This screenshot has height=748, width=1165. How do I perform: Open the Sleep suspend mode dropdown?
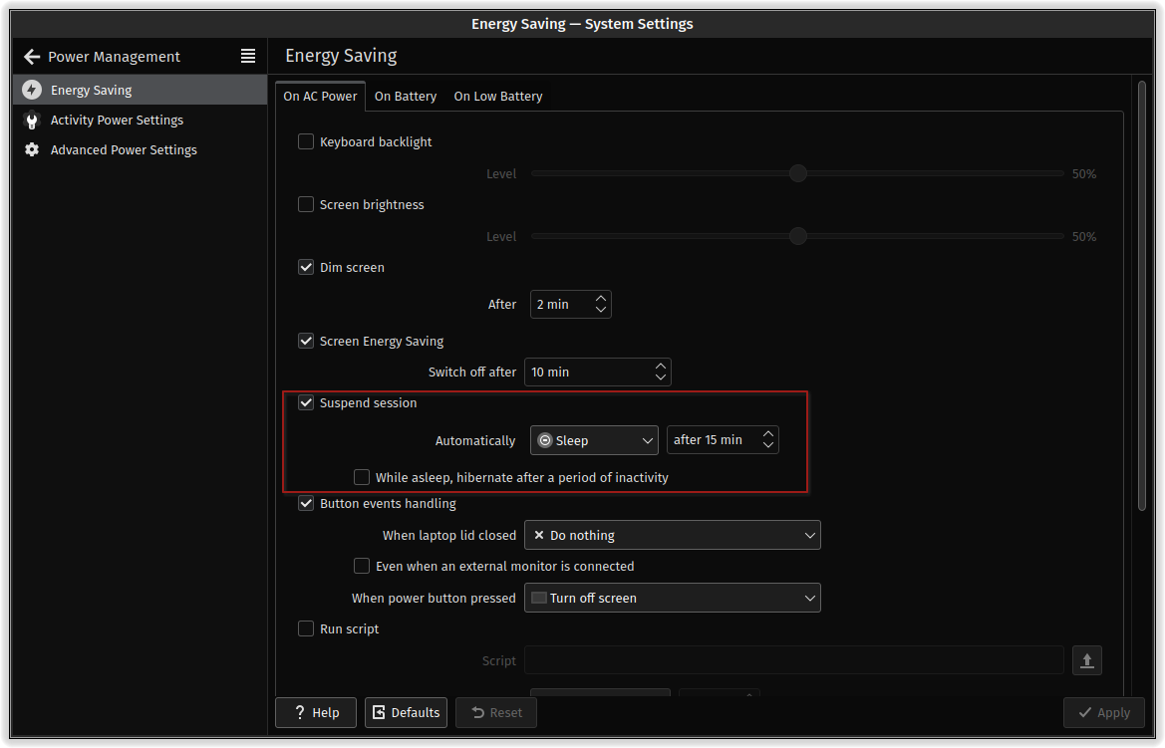[594, 440]
